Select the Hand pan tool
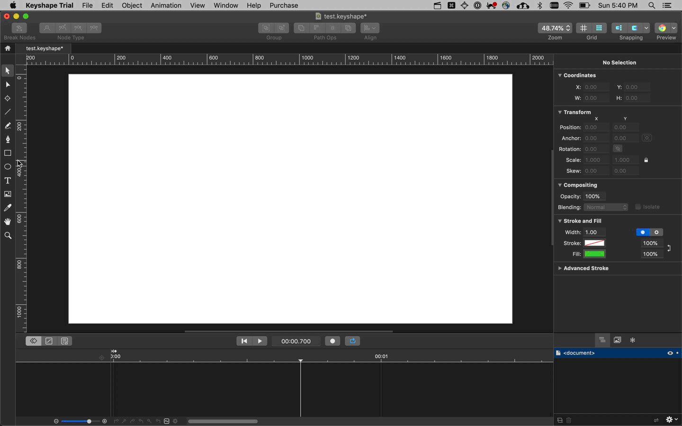682x426 pixels. [8, 222]
